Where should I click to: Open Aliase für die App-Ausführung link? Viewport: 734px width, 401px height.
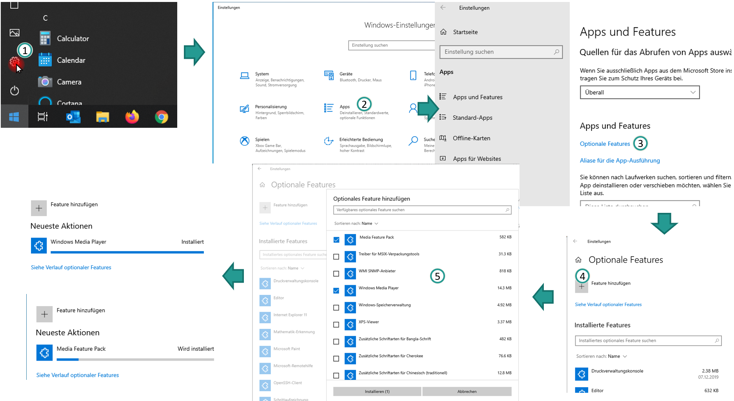click(x=620, y=160)
